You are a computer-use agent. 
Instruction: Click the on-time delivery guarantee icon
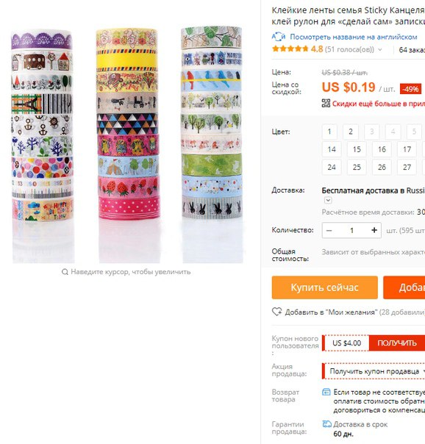326,424
